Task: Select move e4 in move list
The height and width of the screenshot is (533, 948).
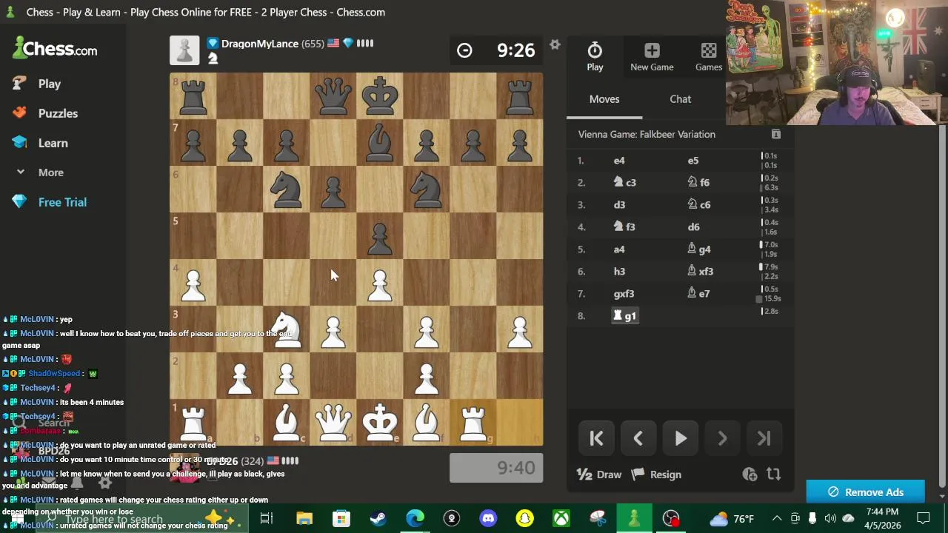Action: (619, 161)
